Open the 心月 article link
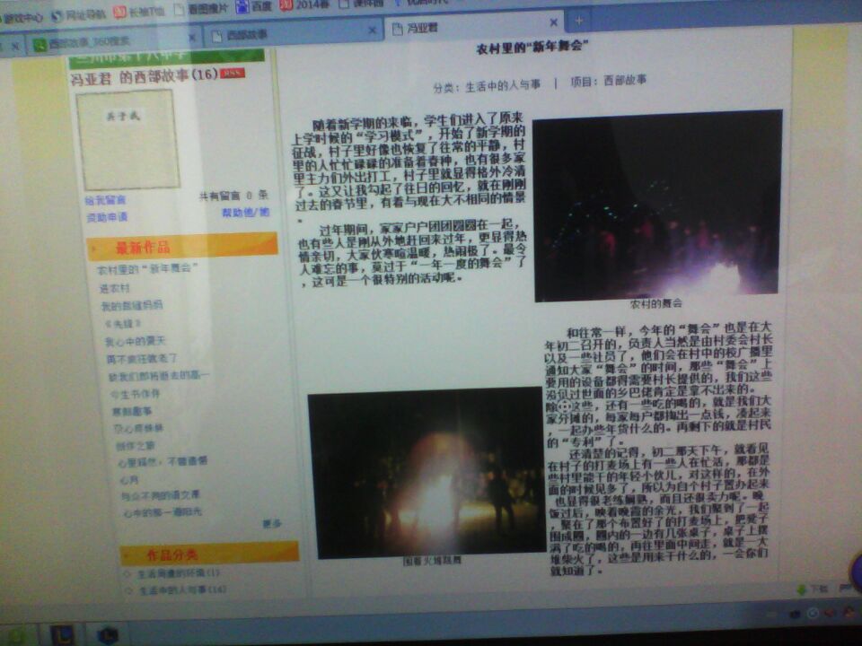 [129, 479]
